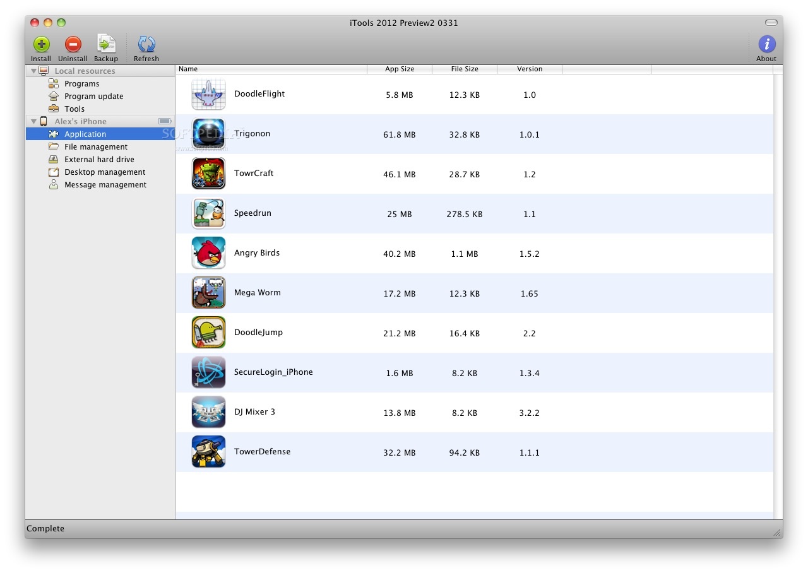
Task: Collapse the Alex's iPhone section
Action: coord(33,121)
